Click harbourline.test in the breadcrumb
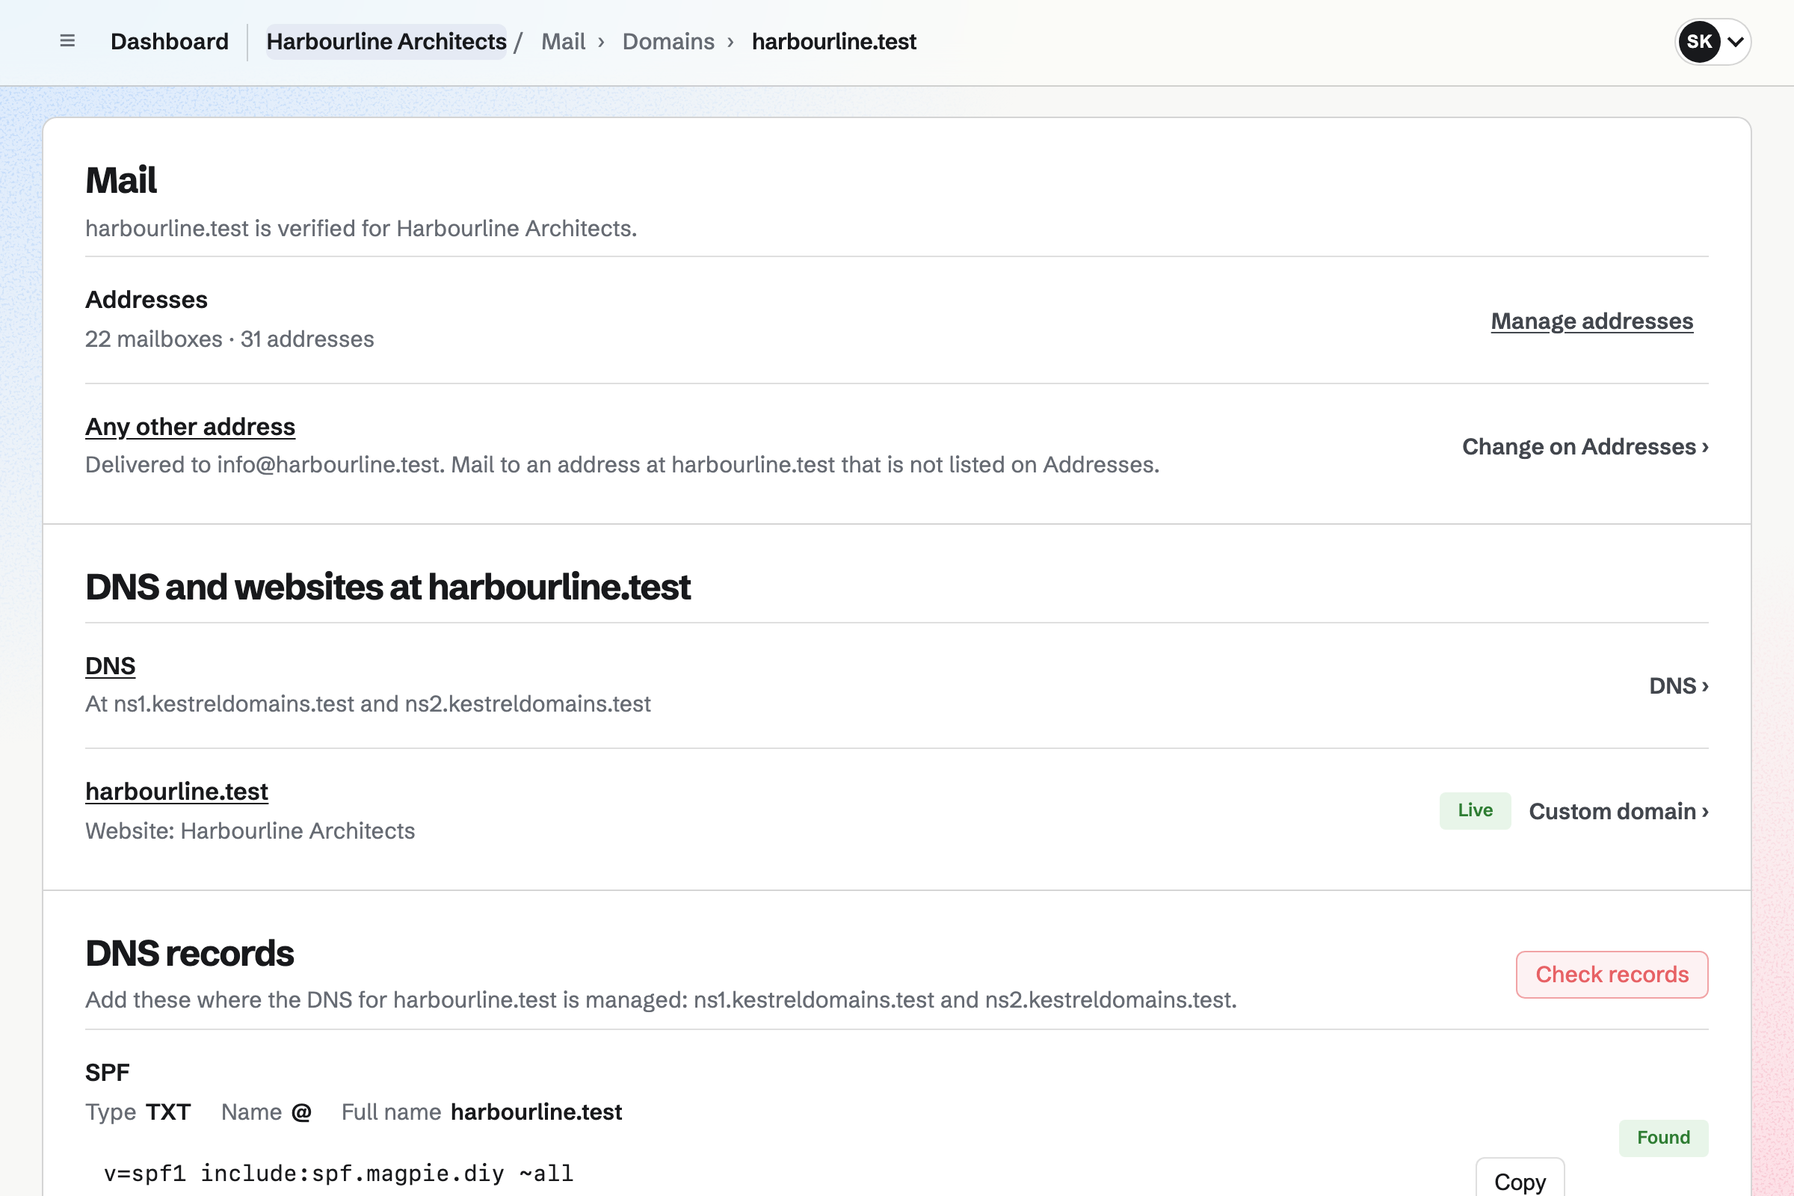 click(x=833, y=41)
